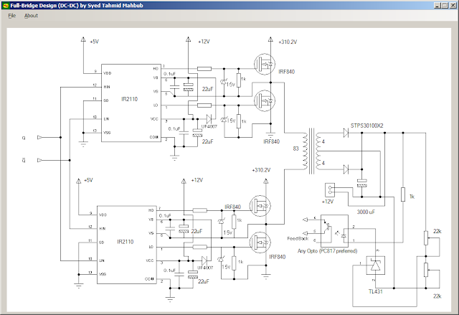Click the upper 22k resistor label
459x315 pixels.
[x=437, y=231]
